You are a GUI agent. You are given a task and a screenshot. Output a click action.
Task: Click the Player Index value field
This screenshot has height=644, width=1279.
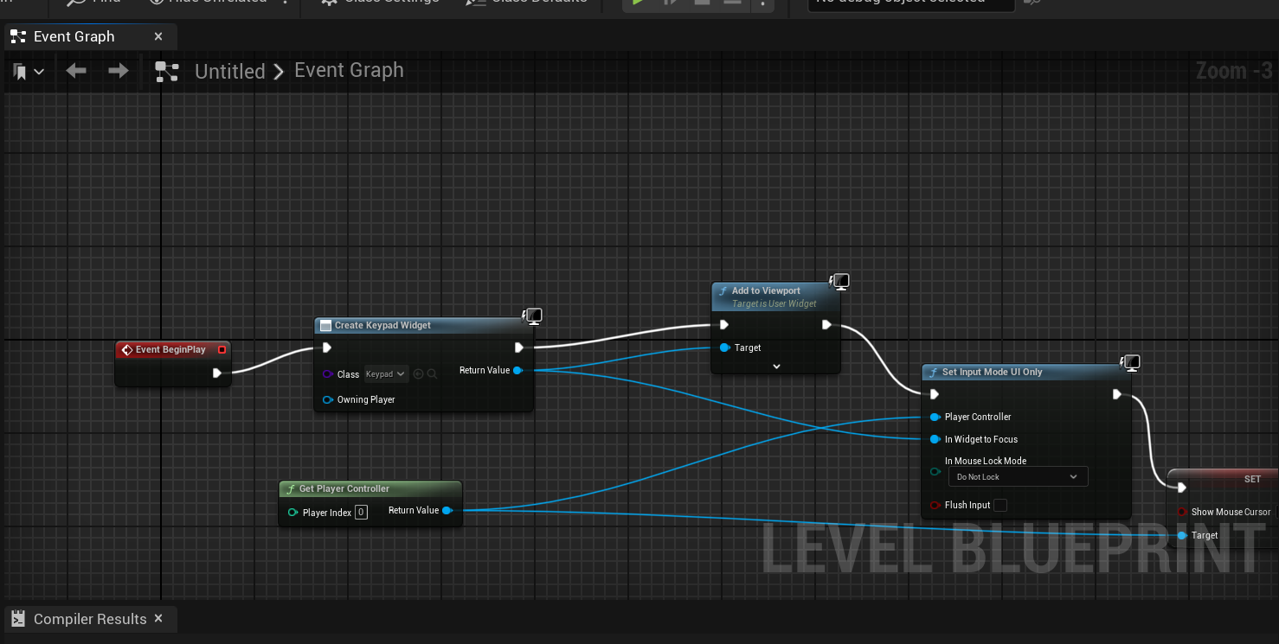click(x=361, y=512)
